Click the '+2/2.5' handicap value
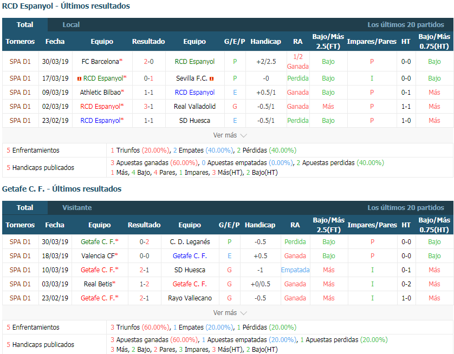 266,62
